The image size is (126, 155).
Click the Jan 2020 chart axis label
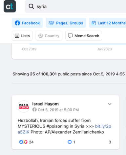click(x=105, y=49)
